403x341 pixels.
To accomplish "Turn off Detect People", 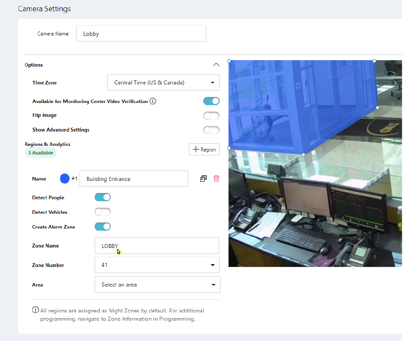I will click(102, 197).
